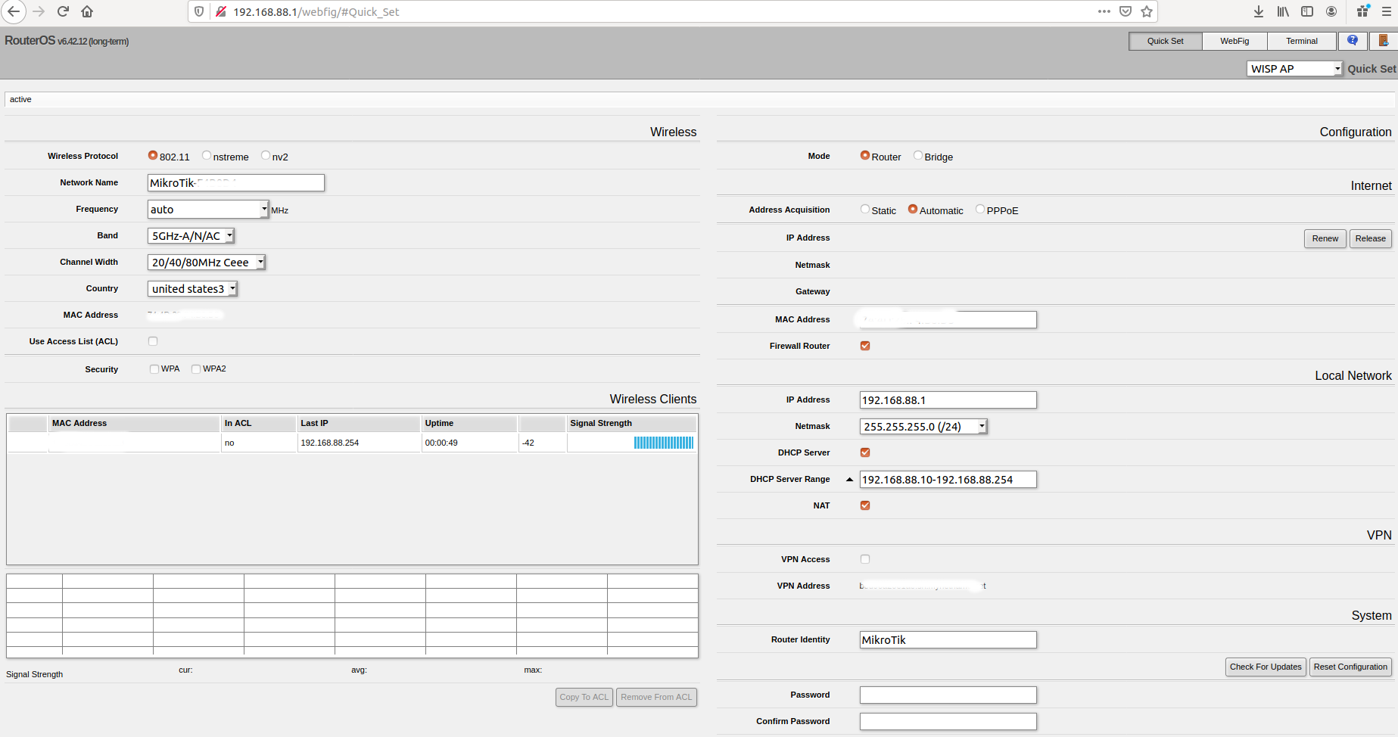1398x737 pixels.
Task: Enable WPA security checkbox
Action: [x=154, y=369]
